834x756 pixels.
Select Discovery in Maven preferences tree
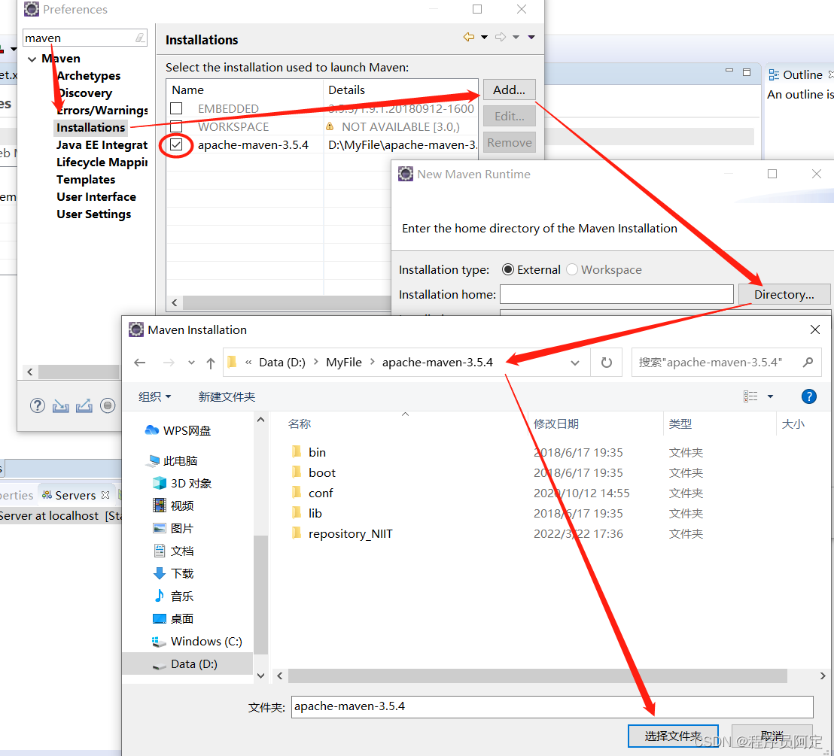click(84, 93)
